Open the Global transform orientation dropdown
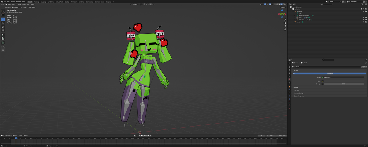The width and height of the screenshot is (368, 147). tap(135, 4)
